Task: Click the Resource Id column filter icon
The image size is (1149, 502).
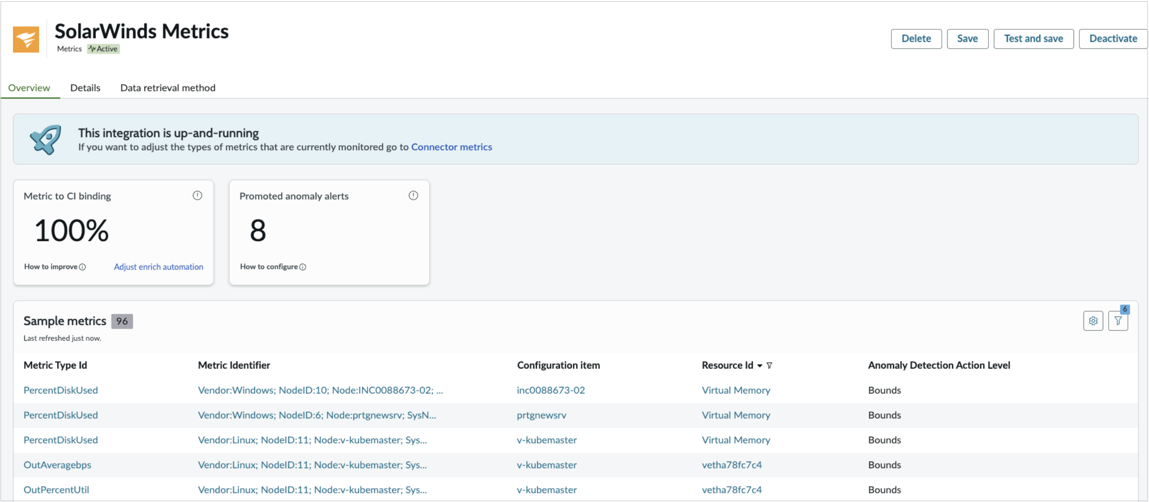Action: [769, 366]
